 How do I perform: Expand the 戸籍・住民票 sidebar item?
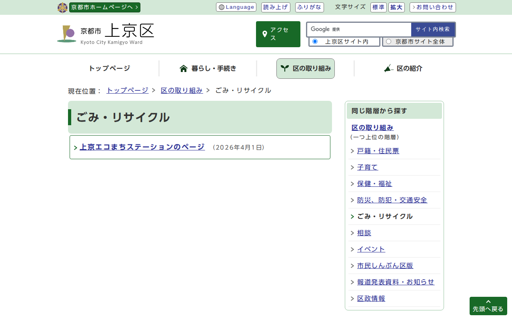pyautogui.click(x=352, y=151)
